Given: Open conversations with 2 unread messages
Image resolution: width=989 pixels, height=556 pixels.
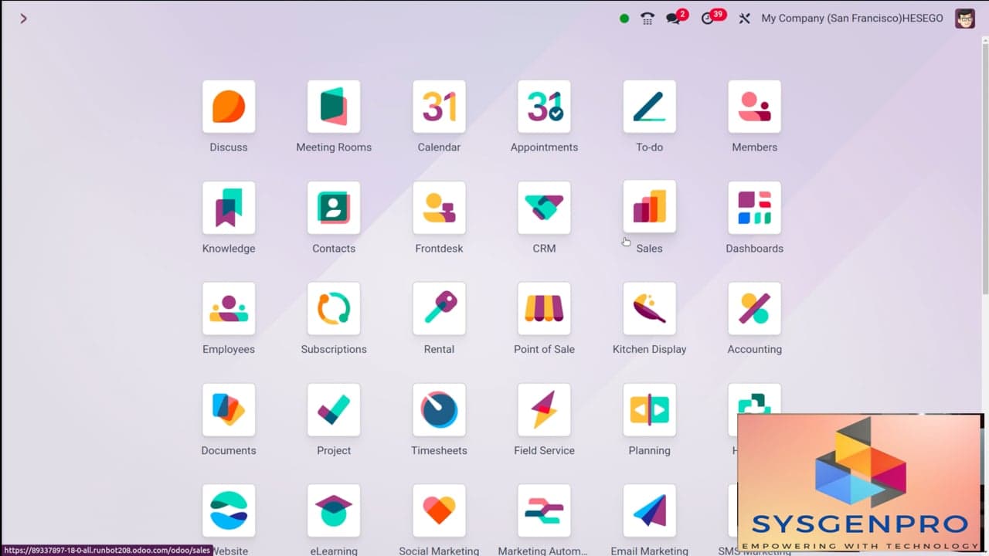Looking at the screenshot, I should (676, 17).
